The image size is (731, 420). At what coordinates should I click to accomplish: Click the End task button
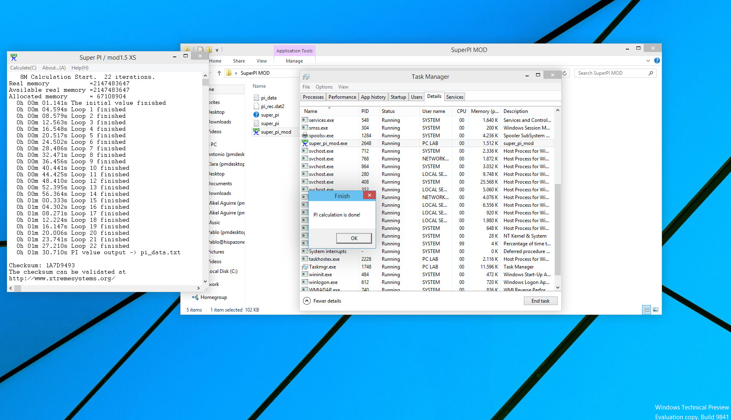pyautogui.click(x=540, y=301)
